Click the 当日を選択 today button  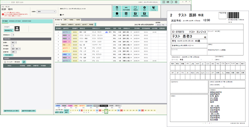tap(66, 111)
